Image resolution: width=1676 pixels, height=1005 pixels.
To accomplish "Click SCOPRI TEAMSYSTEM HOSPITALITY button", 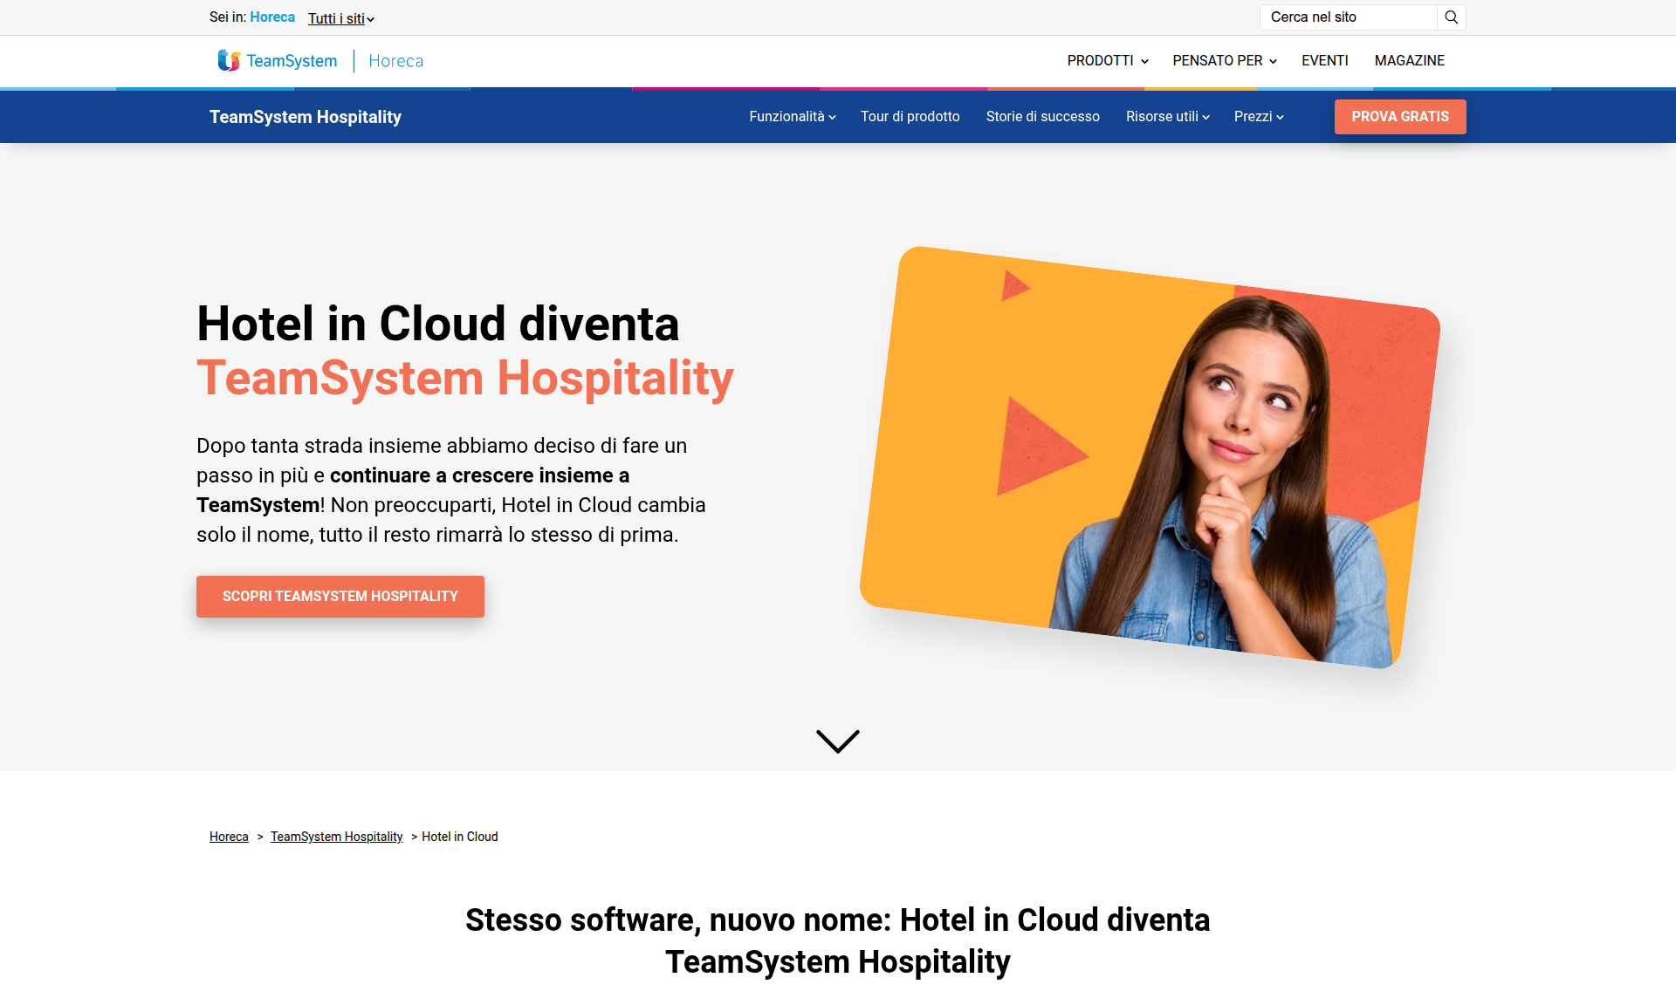I will (x=340, y=597).
